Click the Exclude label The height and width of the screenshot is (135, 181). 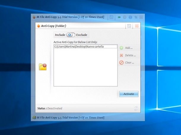(82, 35)
